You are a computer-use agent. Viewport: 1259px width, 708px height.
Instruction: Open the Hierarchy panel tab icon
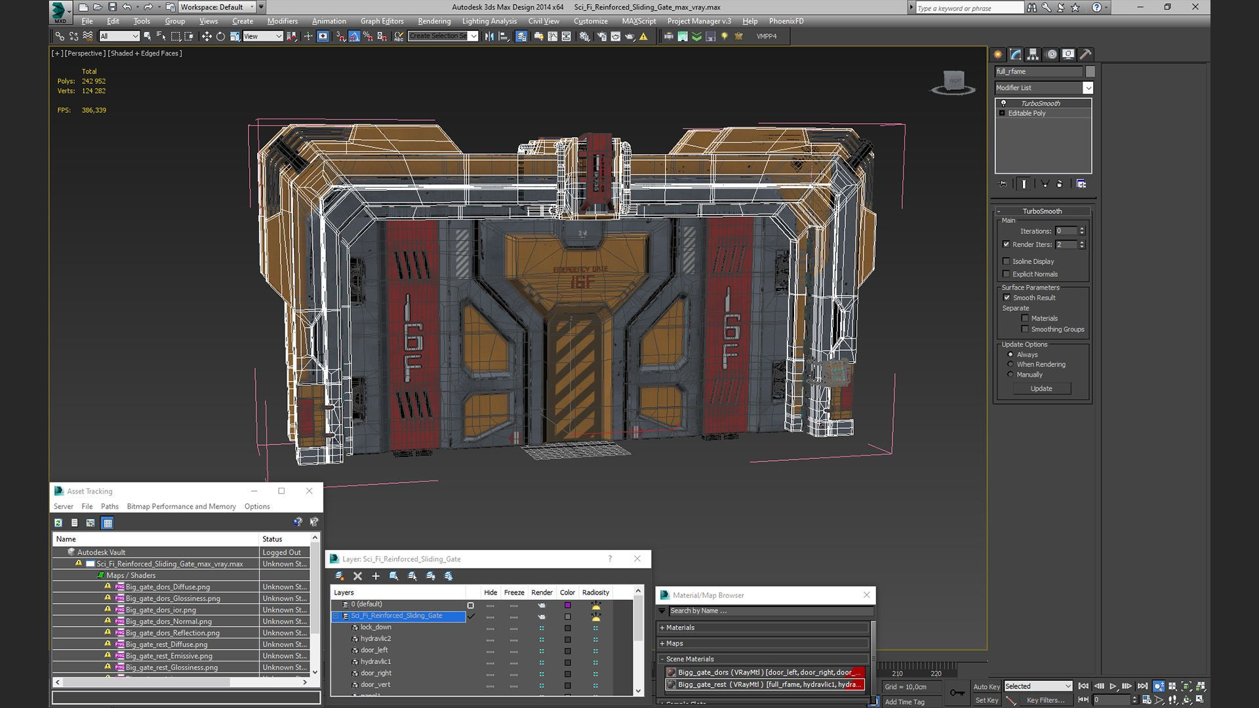[1033, 54]
